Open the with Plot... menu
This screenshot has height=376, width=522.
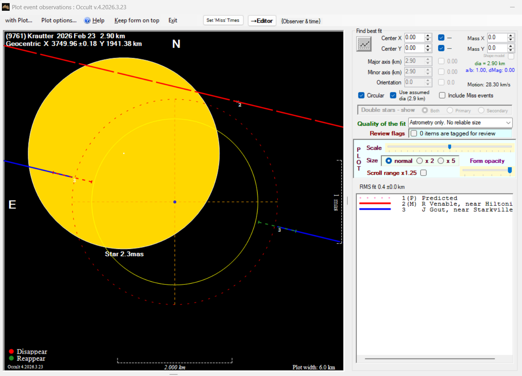click(x=19, y=20)
